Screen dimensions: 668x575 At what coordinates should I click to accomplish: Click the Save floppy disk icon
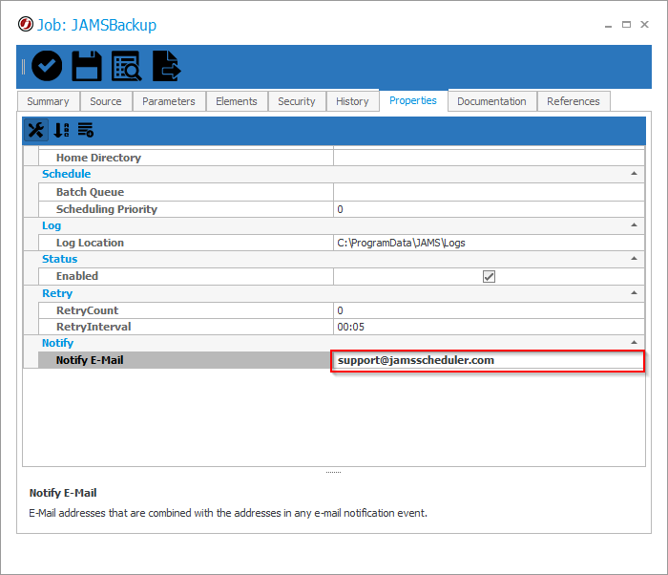pos(87,66)
